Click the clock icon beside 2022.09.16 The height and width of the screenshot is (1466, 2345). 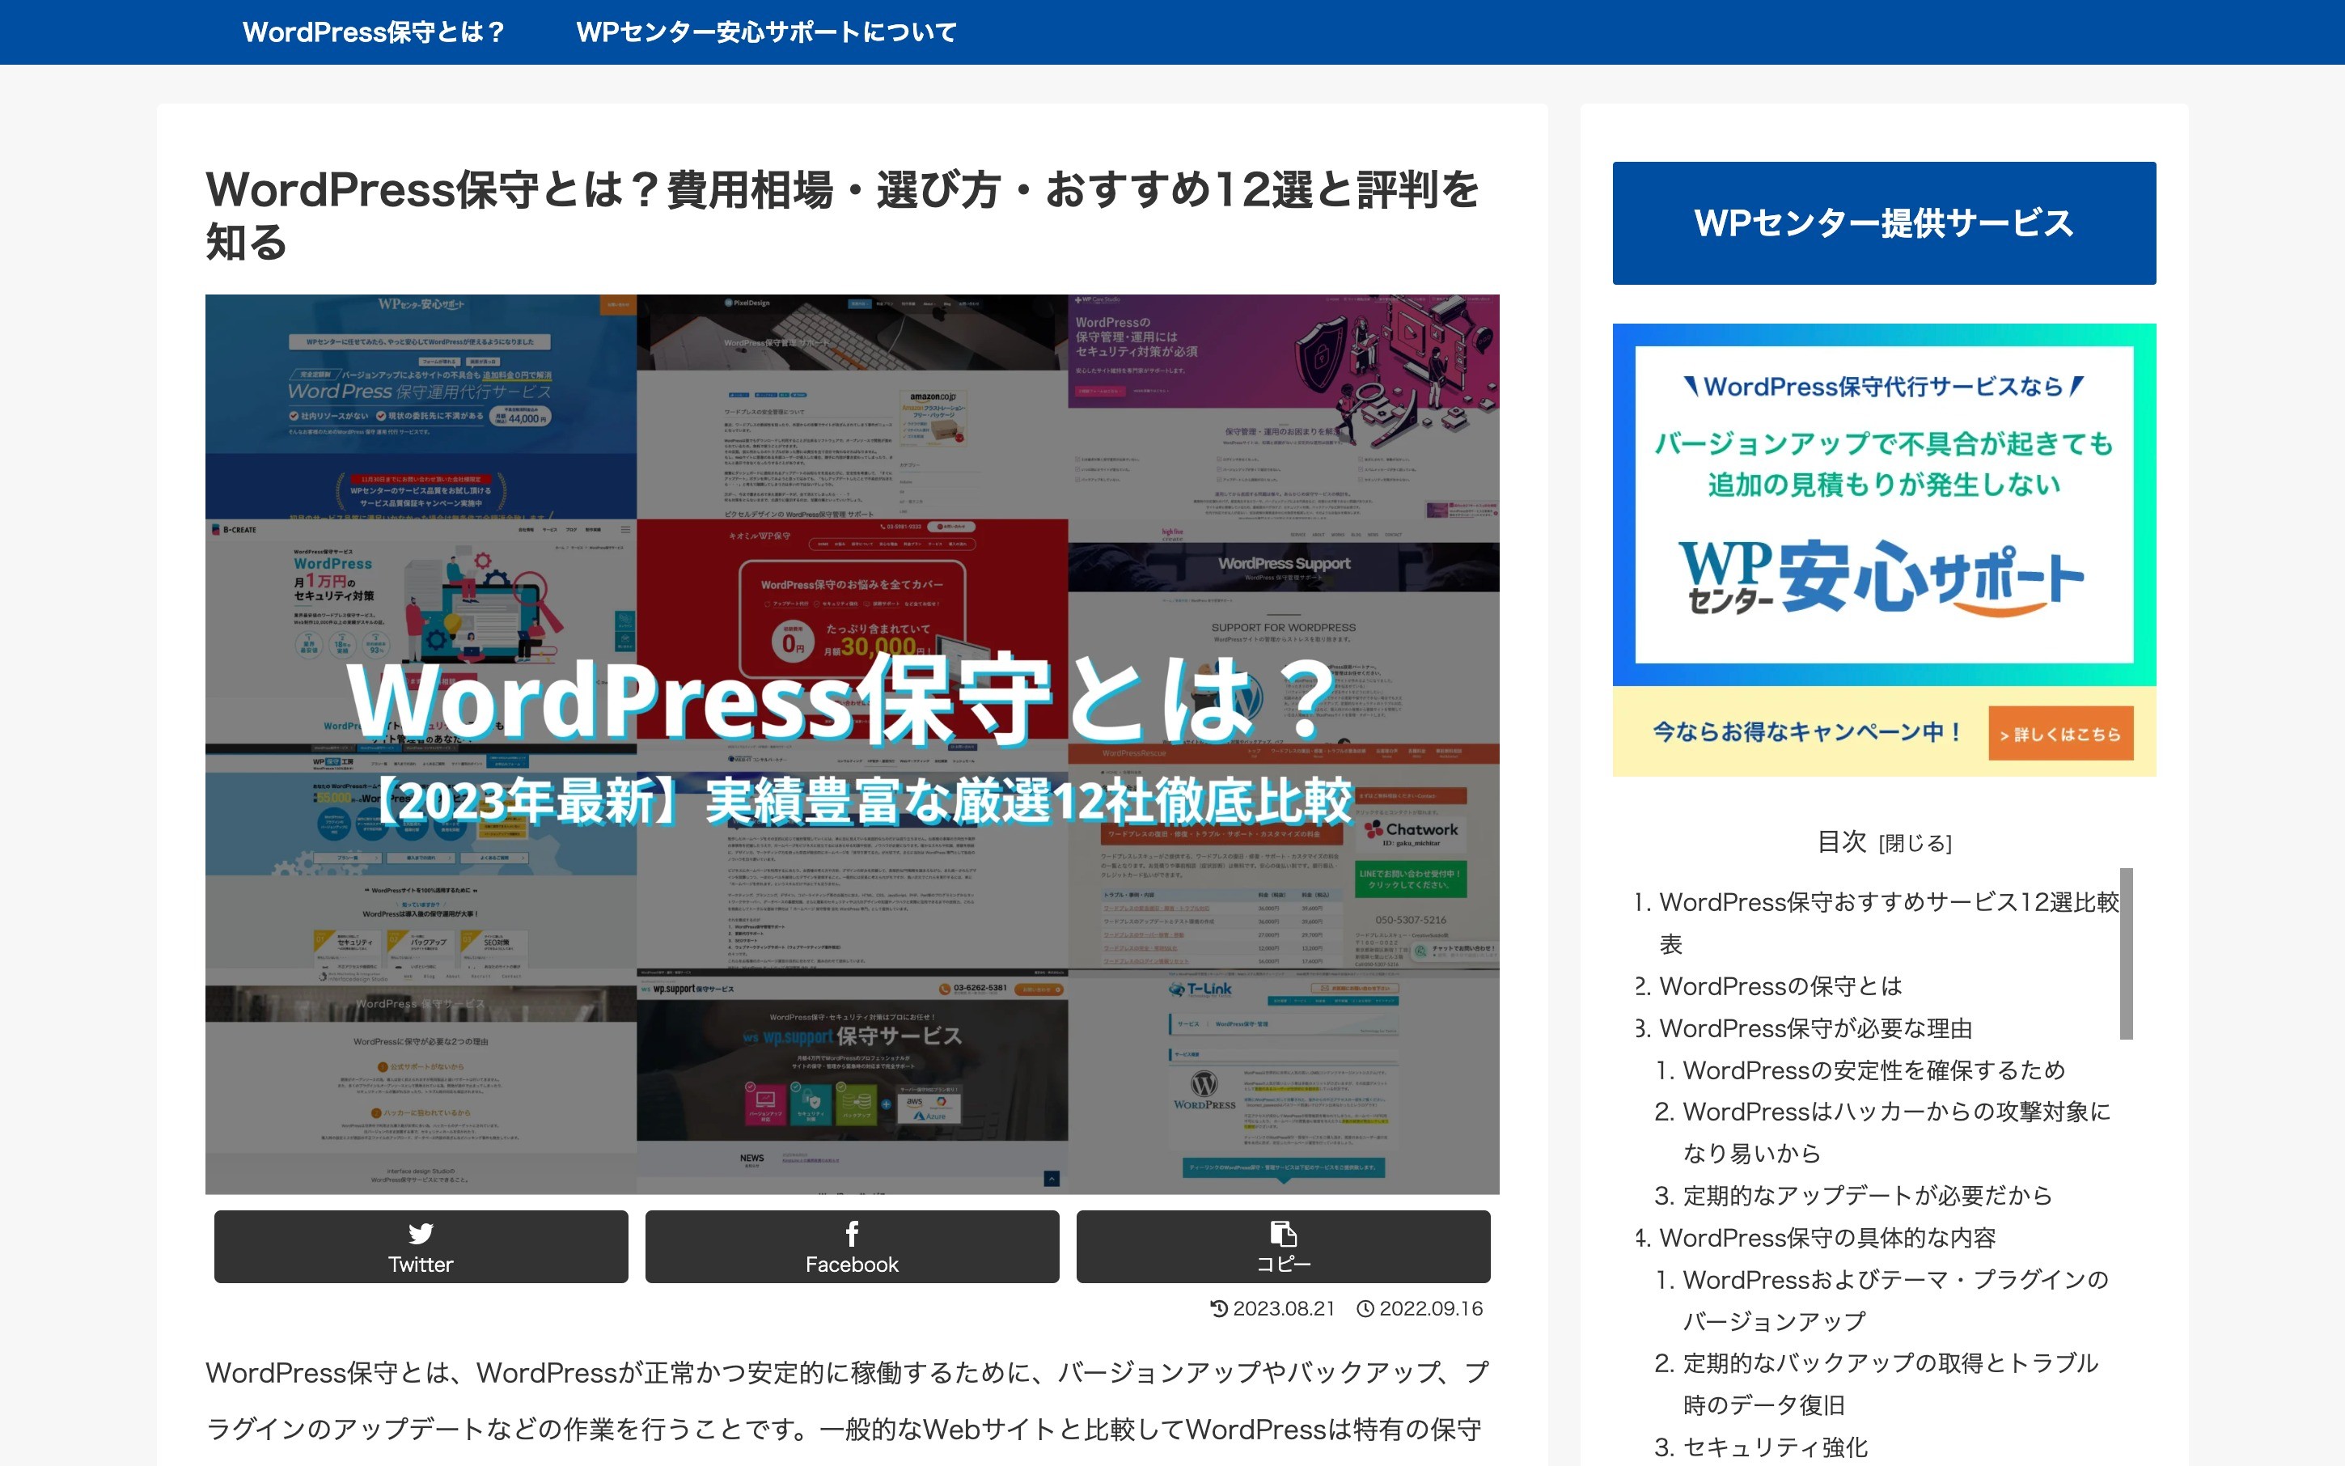[x=1365, y=1309]
